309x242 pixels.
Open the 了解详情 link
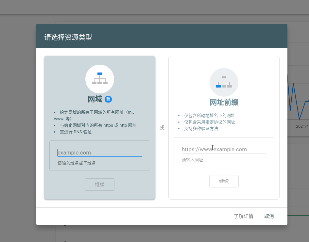(x=244, y=216)
